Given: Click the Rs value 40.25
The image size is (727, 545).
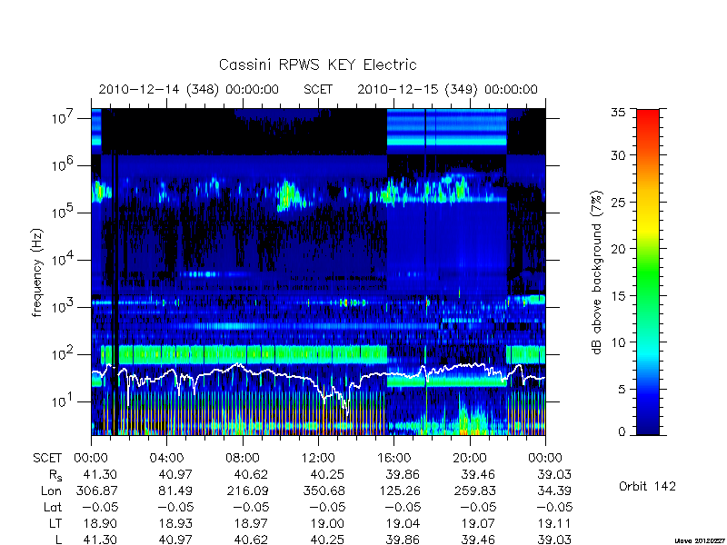Looking at the screenshot, I should (x=327, y=474).
